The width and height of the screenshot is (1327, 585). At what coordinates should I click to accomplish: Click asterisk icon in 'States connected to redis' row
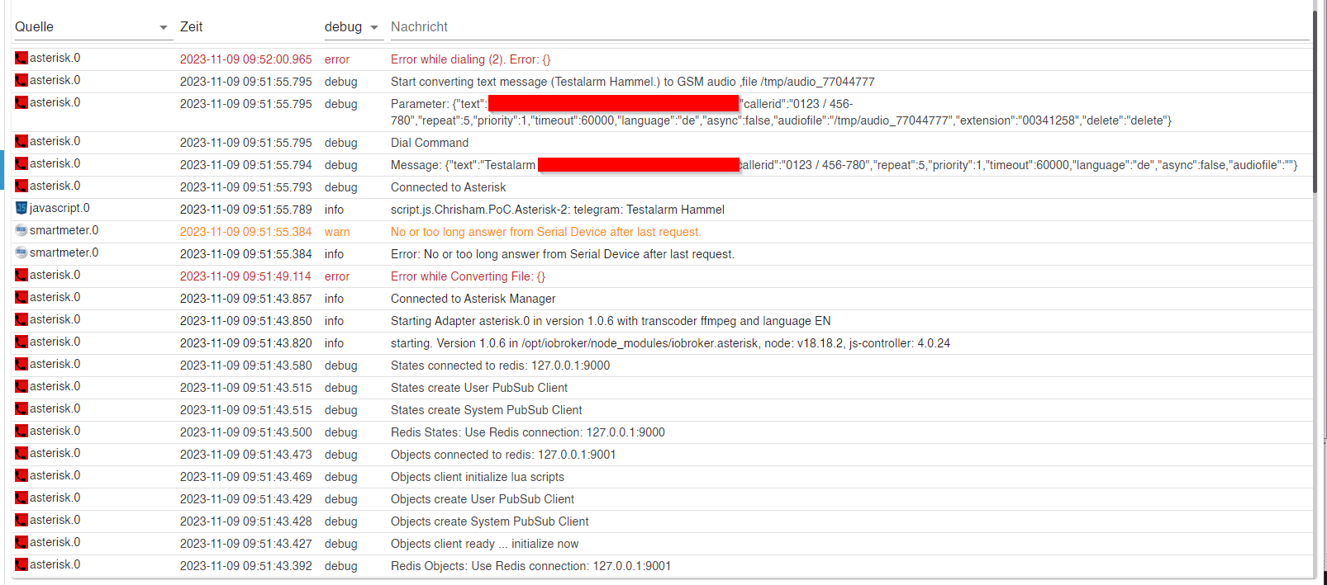21,364
